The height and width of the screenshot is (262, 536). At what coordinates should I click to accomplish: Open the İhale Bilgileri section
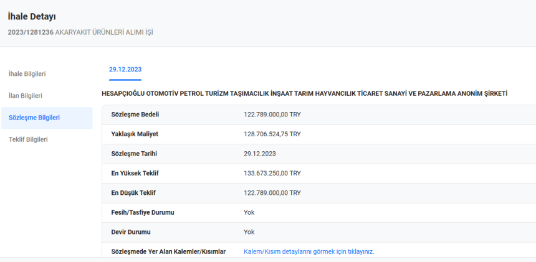point(27,73)
